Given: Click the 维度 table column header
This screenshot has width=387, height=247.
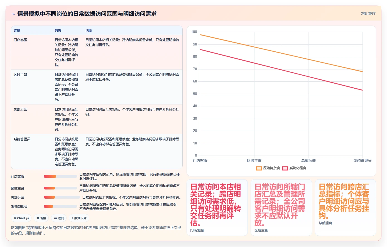Looking at the screenshot, I should tap(17, 31).
